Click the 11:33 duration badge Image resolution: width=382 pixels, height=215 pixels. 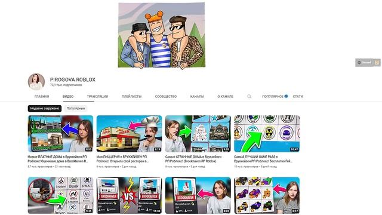click(x=156, y=211)
